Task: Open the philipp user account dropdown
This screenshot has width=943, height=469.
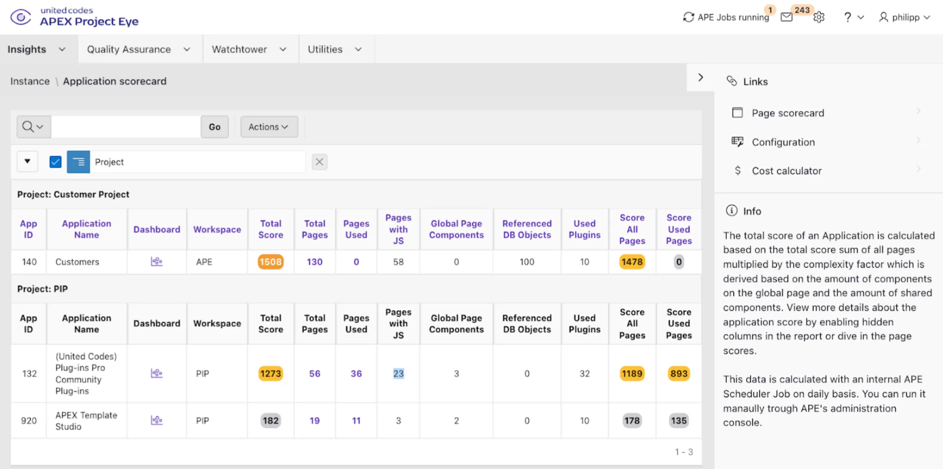Action: point(904,17)
